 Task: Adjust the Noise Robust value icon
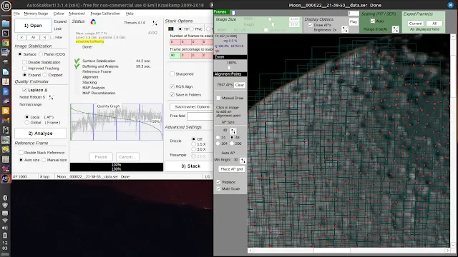[51, 97]
